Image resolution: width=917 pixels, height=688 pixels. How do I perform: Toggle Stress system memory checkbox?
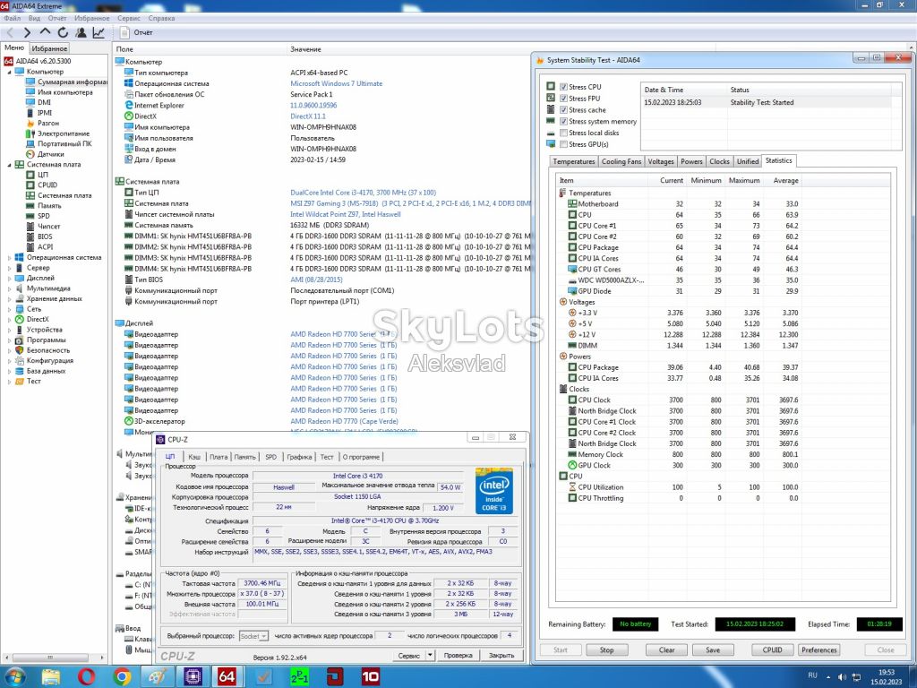pyautogui.click(x=563, y=121)
